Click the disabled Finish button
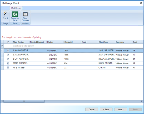 click(135, 110)
